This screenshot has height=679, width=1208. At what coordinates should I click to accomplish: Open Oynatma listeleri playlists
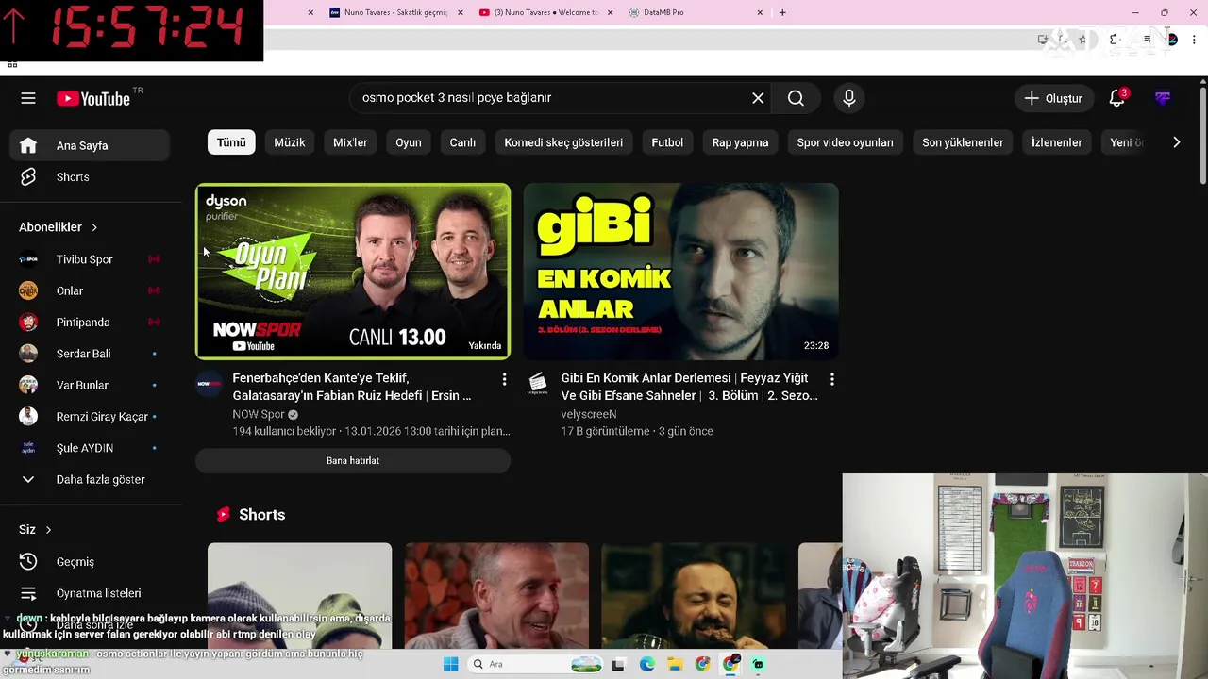click(90, 593)
